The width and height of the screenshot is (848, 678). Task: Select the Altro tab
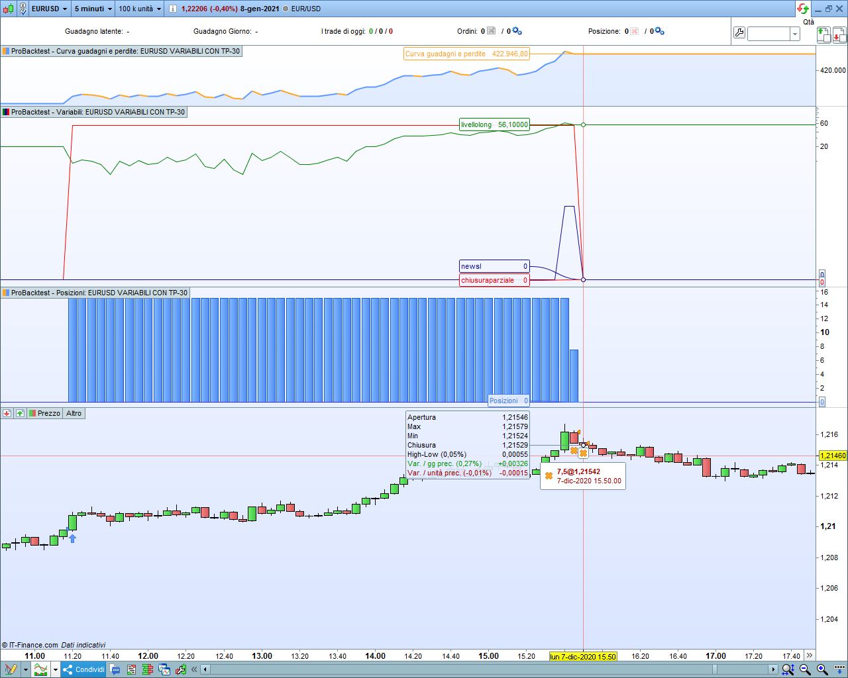(x=74, y=413)
